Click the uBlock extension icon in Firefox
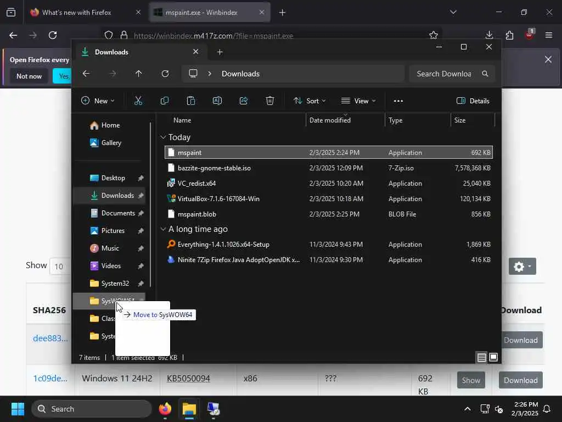This screenshot has width=562, height=422. pyautogui.click(x=529, y=35)
